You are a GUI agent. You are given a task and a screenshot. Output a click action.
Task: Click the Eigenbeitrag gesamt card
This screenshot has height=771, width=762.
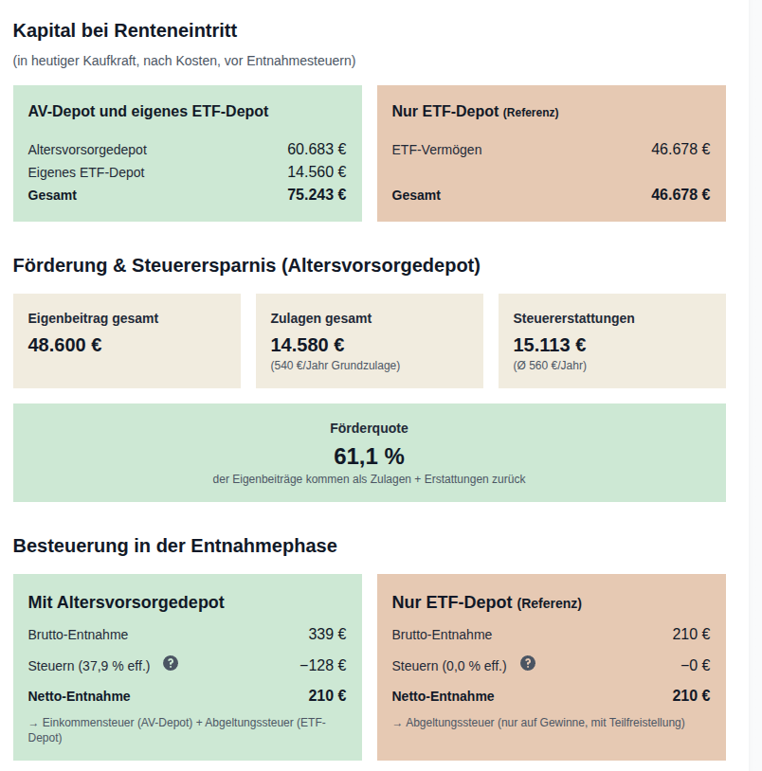(x=127, y=341)
